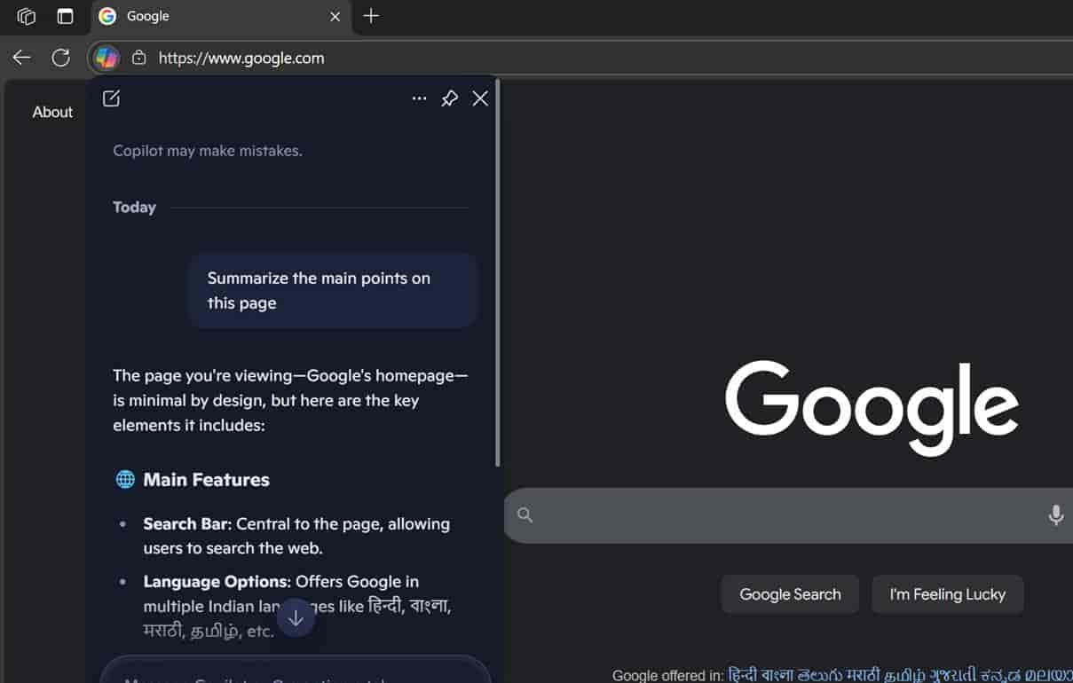Viewport: 1073px width, 683px height.
Task: Reload the page with refresh icon
Action: pyautogui.click(x=60, y=58)
